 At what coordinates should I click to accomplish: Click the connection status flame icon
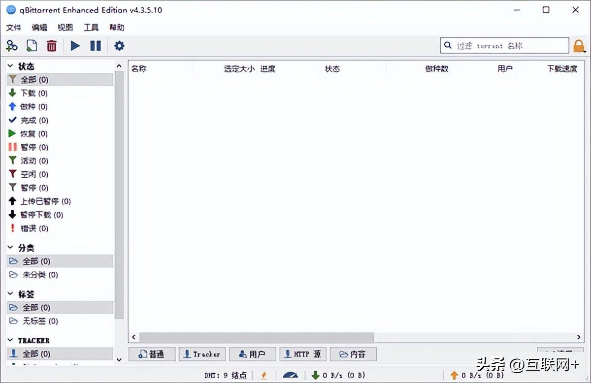point(264,376)
